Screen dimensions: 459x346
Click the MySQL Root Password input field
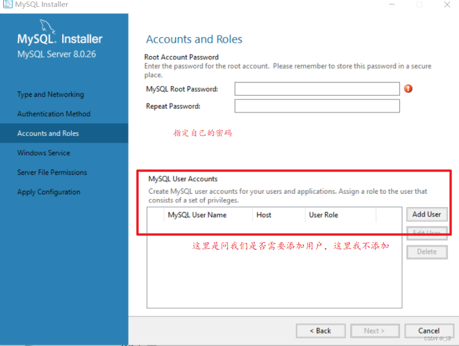tap(317, 88)
